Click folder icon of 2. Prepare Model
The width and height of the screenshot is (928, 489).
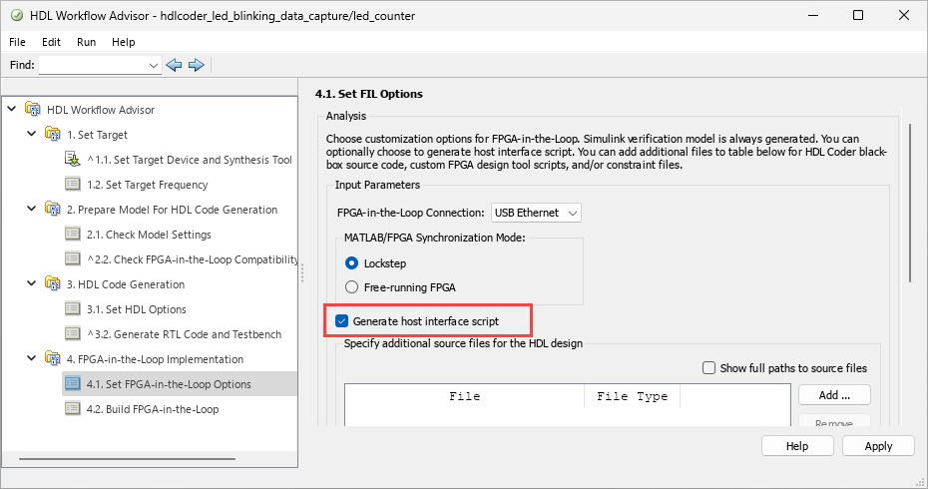coord(53,209)
